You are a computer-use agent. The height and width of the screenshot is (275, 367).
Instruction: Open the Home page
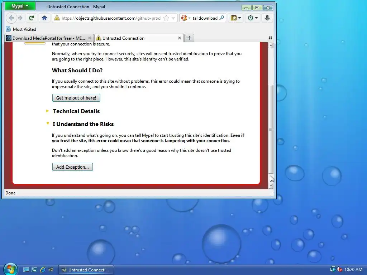point(44,18)
